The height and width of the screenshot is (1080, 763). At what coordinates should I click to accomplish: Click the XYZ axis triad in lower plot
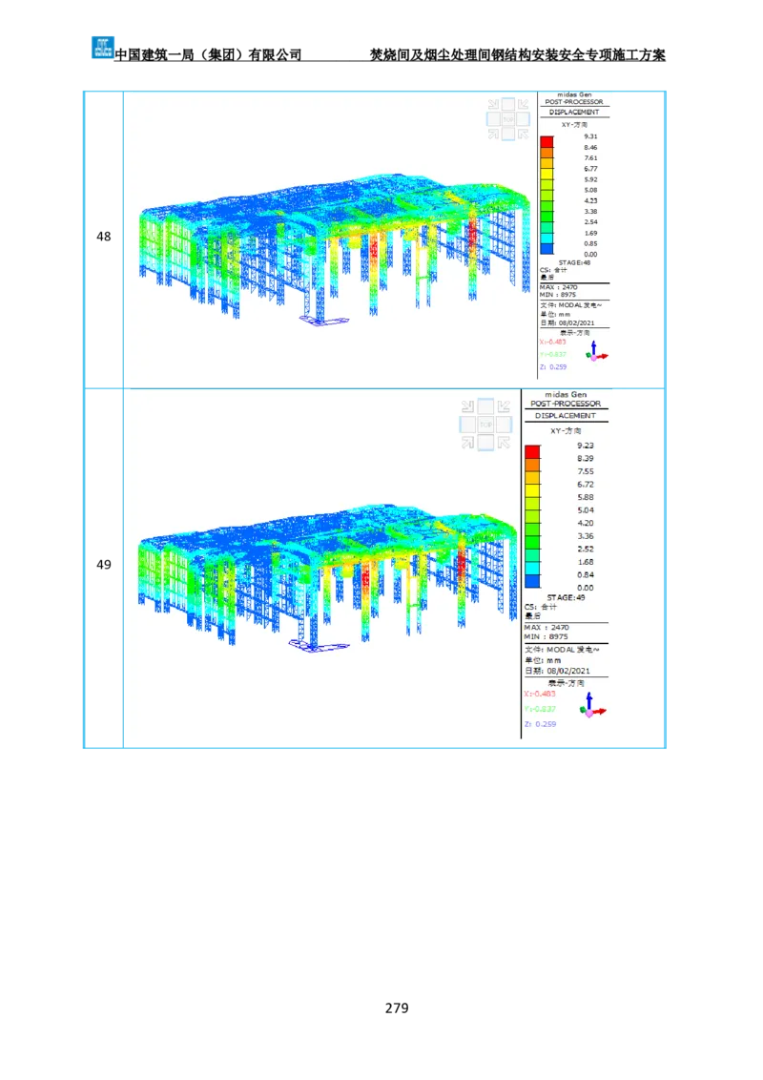[x=592, y=707]
